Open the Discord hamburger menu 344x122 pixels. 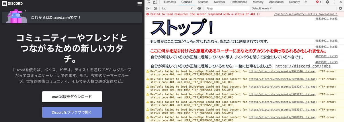click(140, 4)
